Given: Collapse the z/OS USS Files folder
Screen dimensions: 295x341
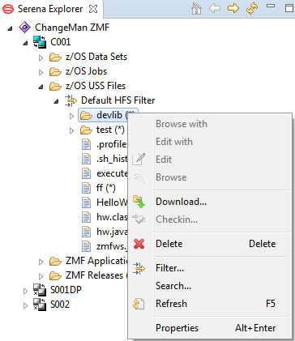Looking at the screenshot, I should coord(41,87).
